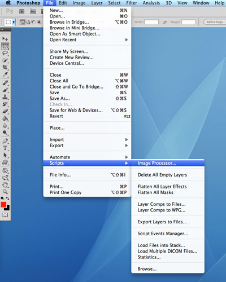Swap foreground and background colors
Image resolution: width=226 pixels, height=282 pixels.
tap(7, 198)
